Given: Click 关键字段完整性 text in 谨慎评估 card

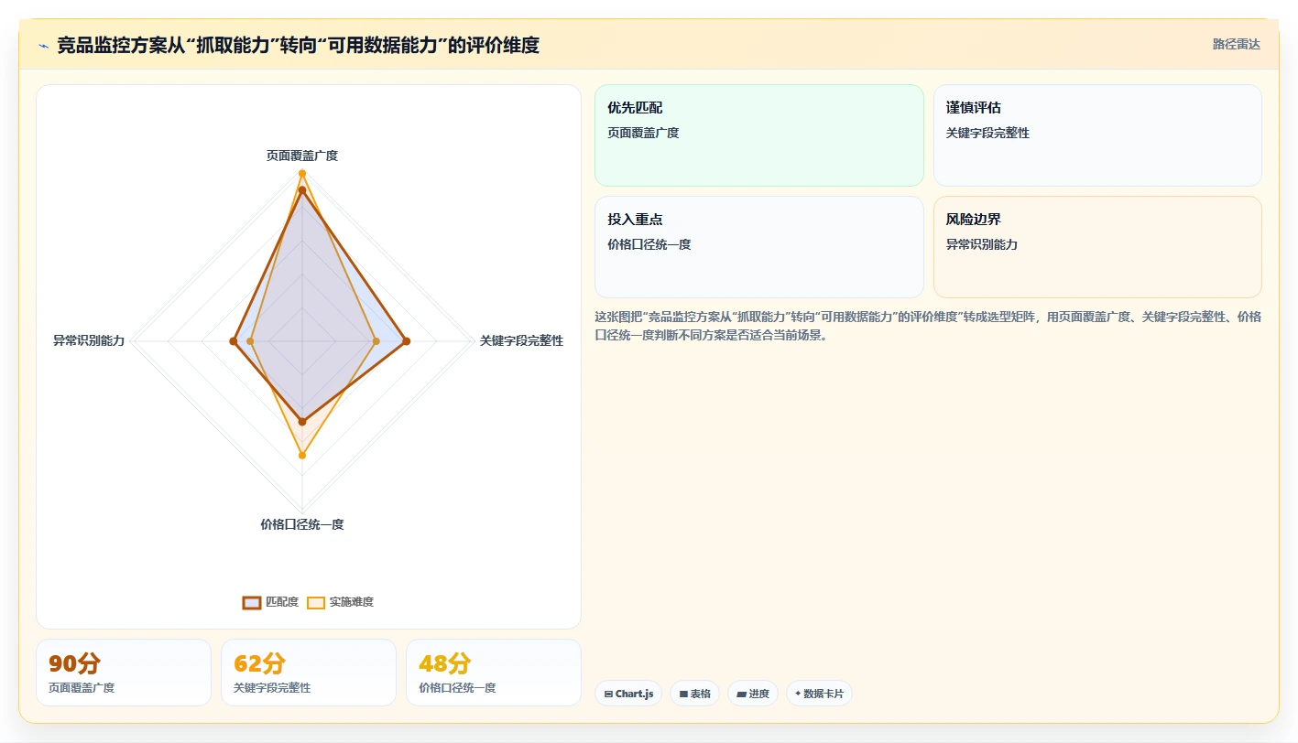Looking at the screenshot, I should pos(987,133).
